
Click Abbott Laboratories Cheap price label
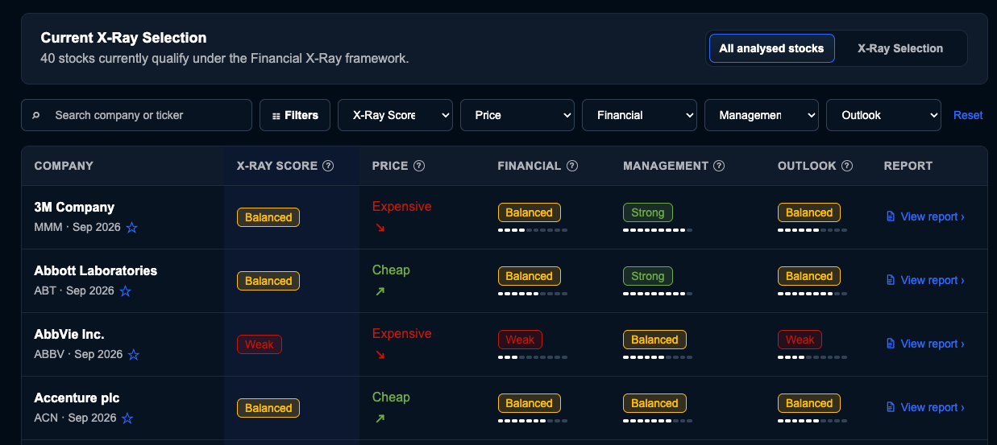click(x=391, y=270)
